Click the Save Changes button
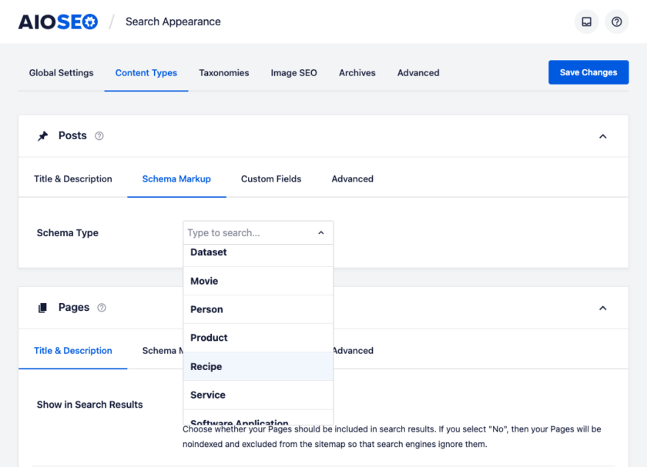The width and height of the screenshot is (647, 467). (x=588, y=72)
